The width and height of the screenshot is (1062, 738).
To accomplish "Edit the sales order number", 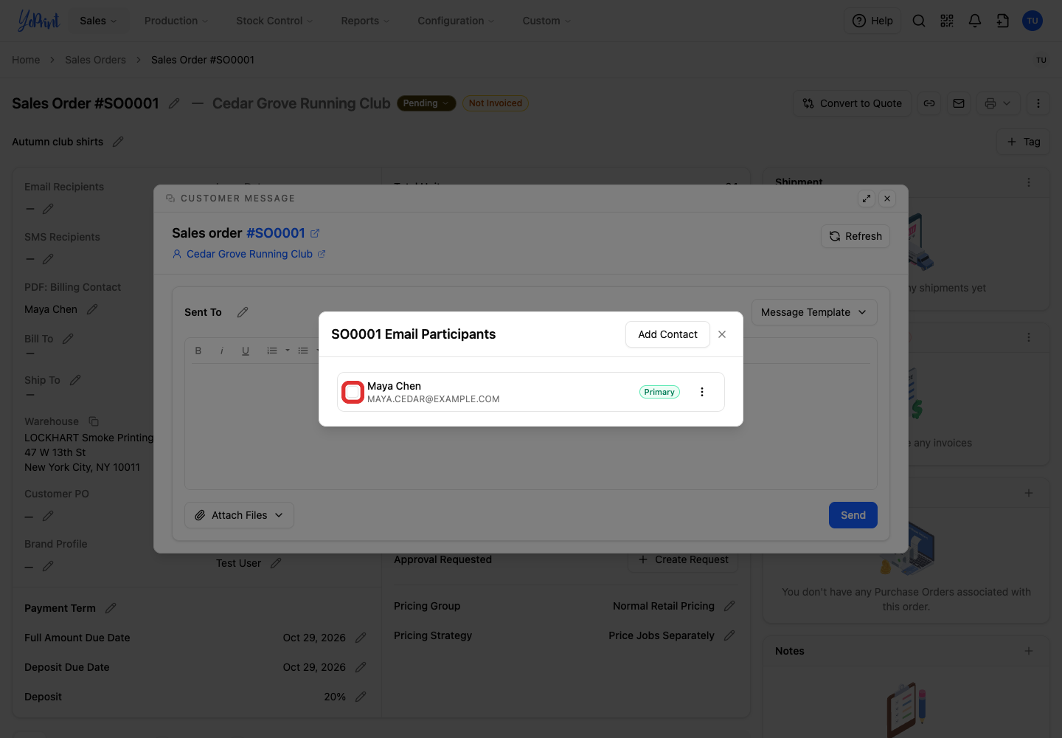I will [174, 103].
